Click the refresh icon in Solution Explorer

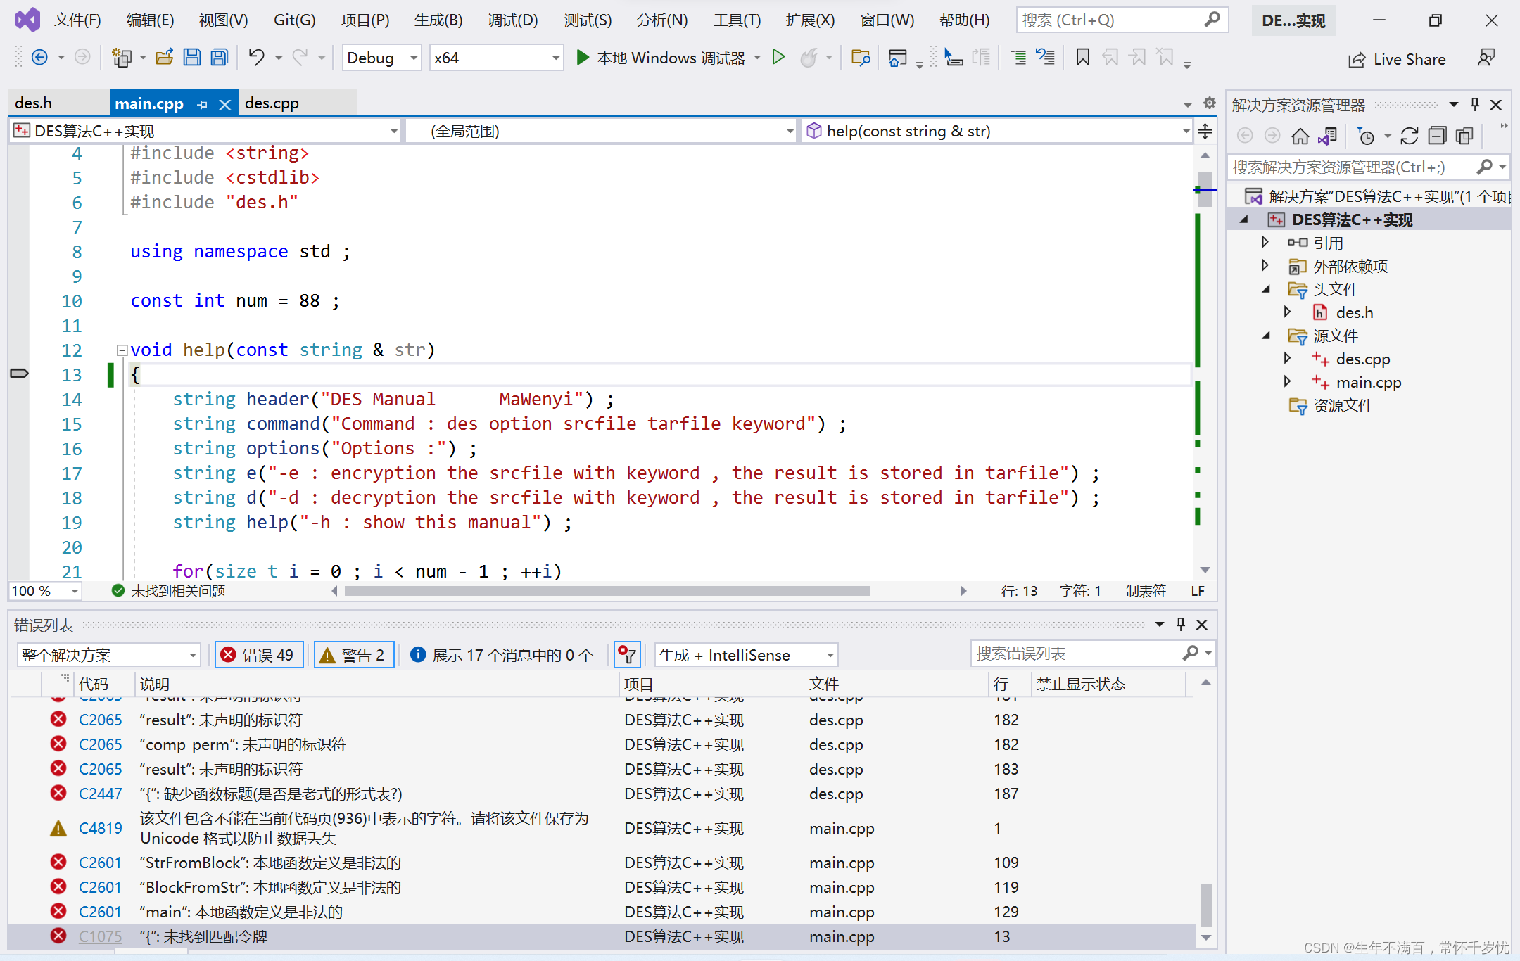[1409, 136]
